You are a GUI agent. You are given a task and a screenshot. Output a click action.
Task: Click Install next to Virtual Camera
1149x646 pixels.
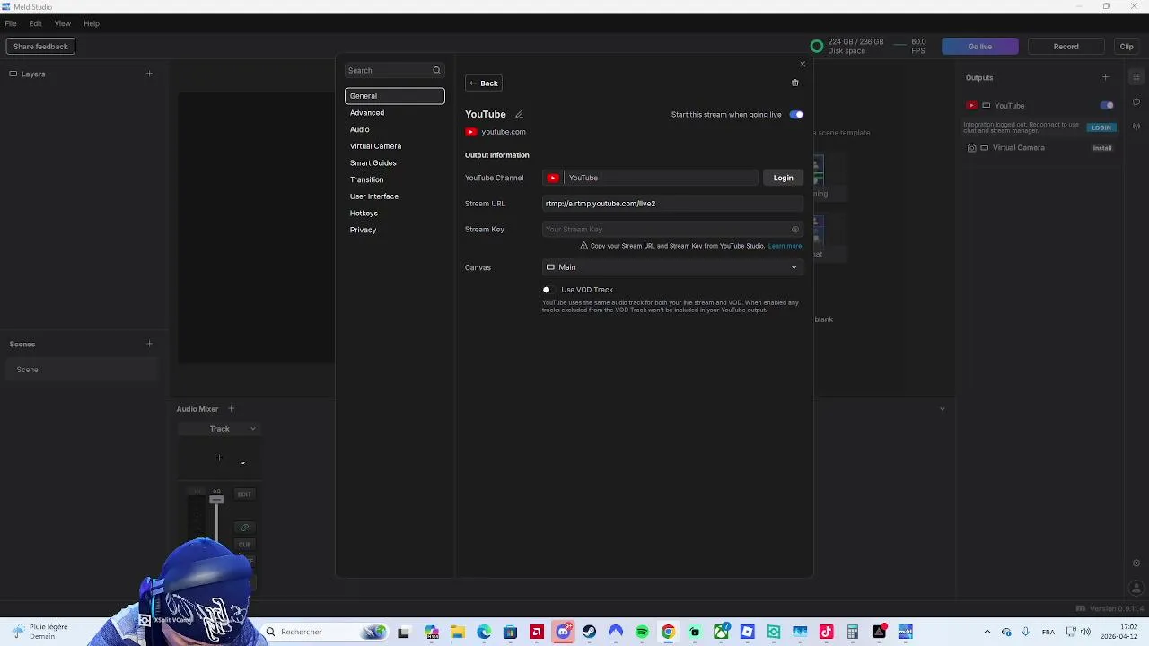[x=1102, y=148]
